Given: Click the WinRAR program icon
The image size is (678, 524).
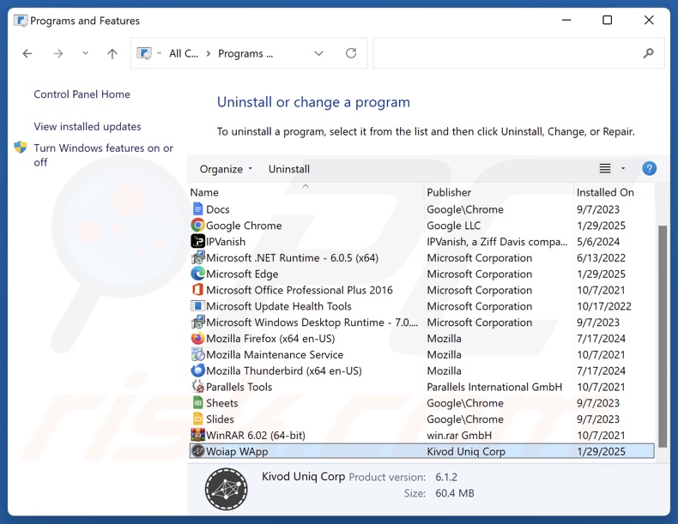Looking at the screenshot, I should [x=197, y=435].
